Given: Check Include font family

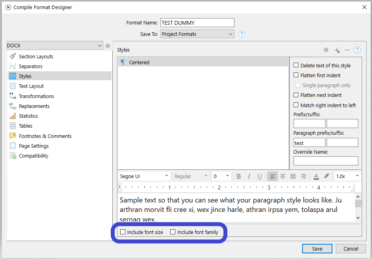Looking at the screenshot, I should point(173,232).
